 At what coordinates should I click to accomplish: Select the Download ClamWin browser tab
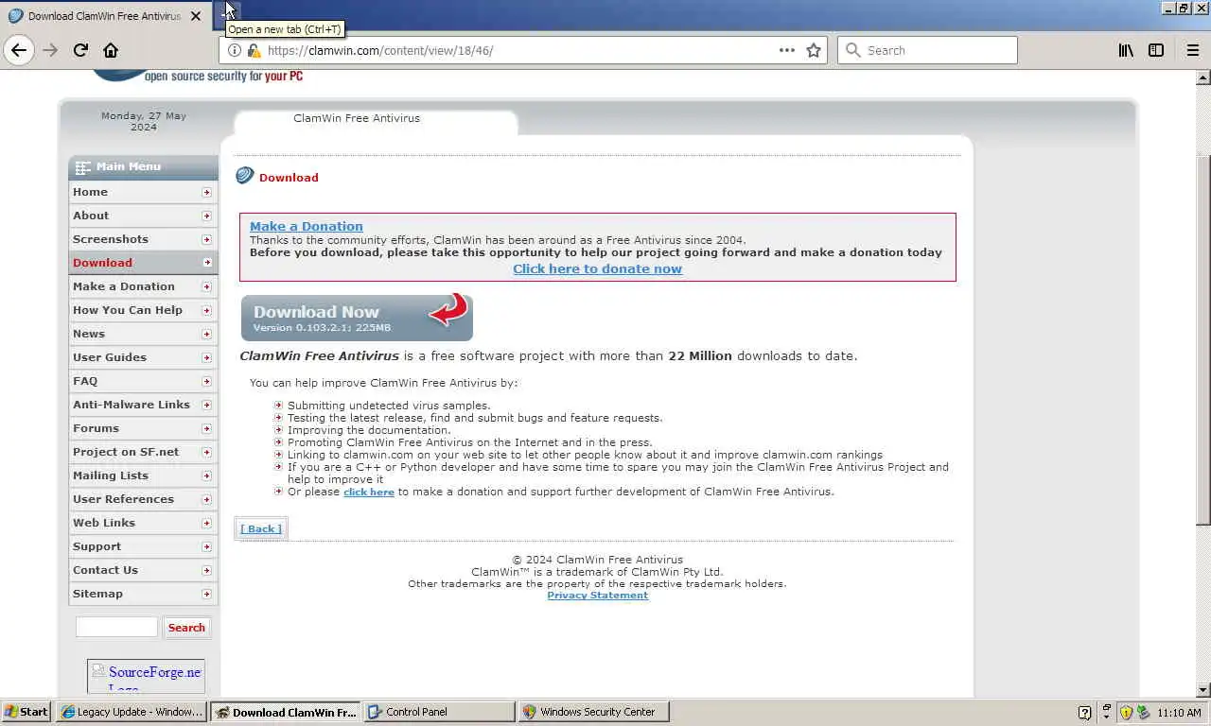pos(104,16)
